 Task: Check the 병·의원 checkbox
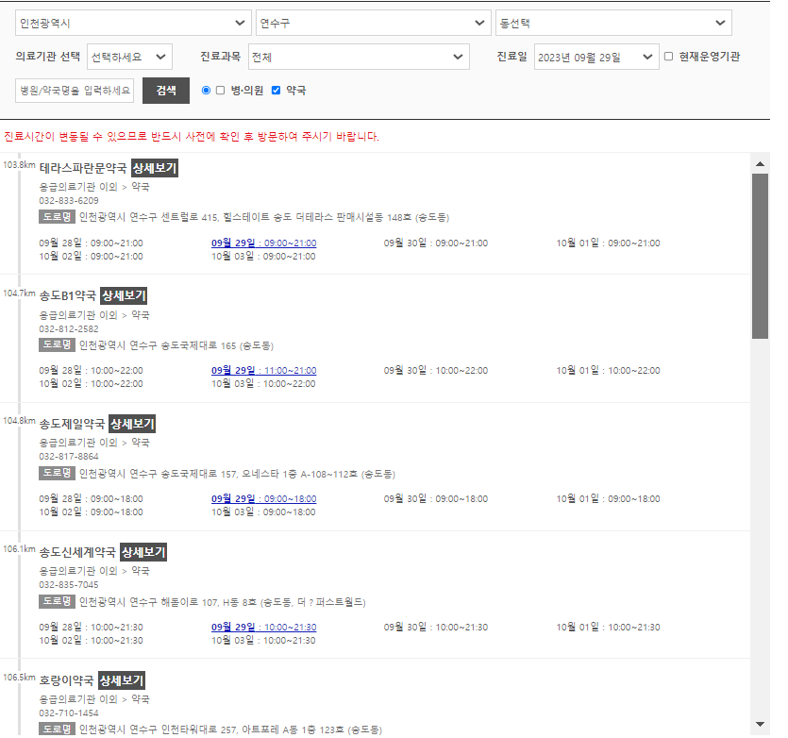coord(220,91)
